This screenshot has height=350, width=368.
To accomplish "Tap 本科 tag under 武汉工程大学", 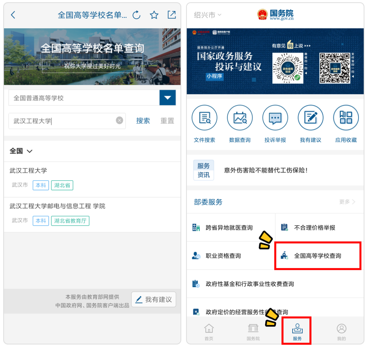I will point(41,185).
